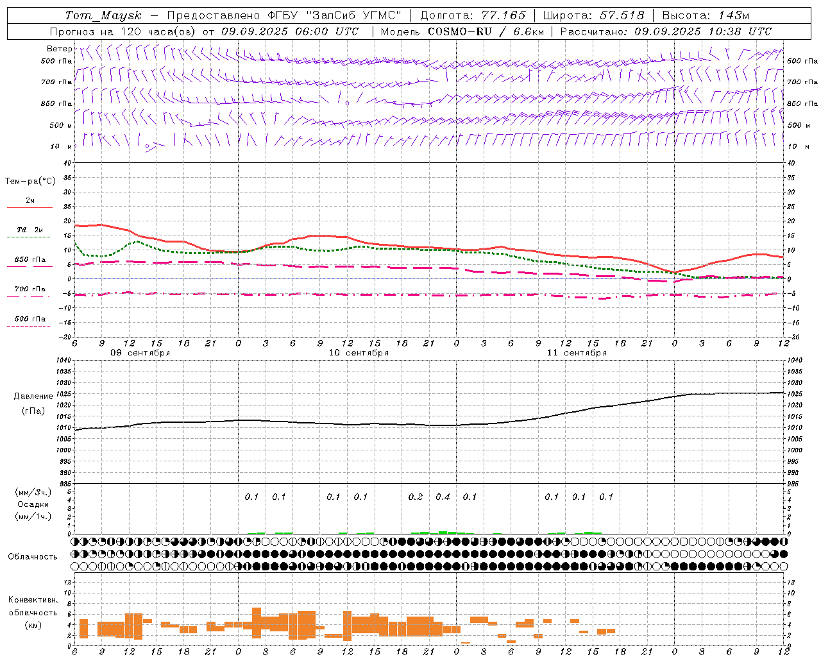Click the Тем-ра(°C) axis label

pos(30,182)
